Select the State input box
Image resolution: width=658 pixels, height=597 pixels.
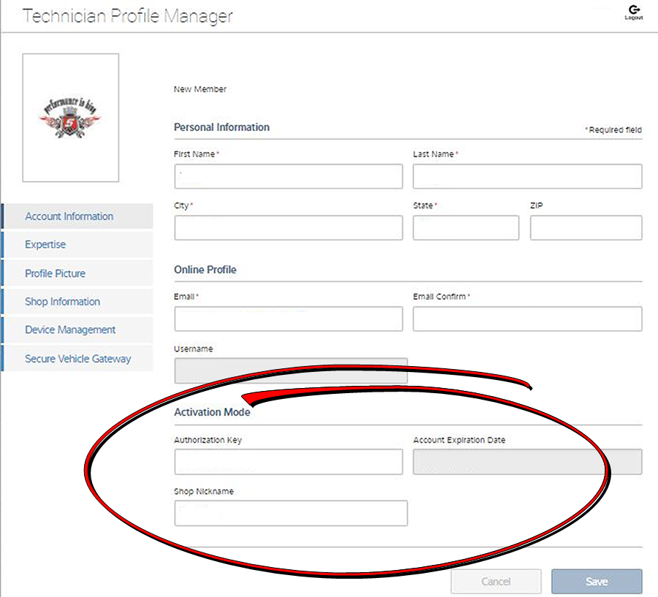tap(466, 228)
